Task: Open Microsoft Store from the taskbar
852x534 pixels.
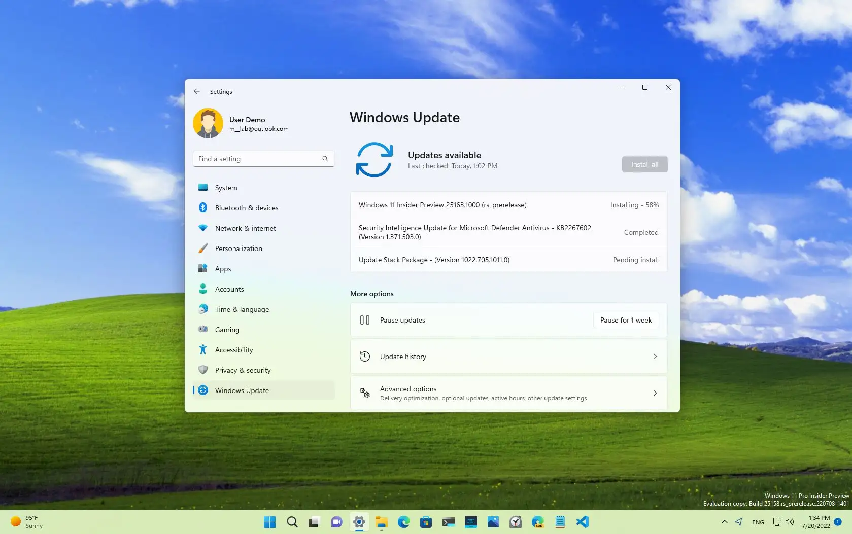Action: pyautogui.click(x=426, y=522)
